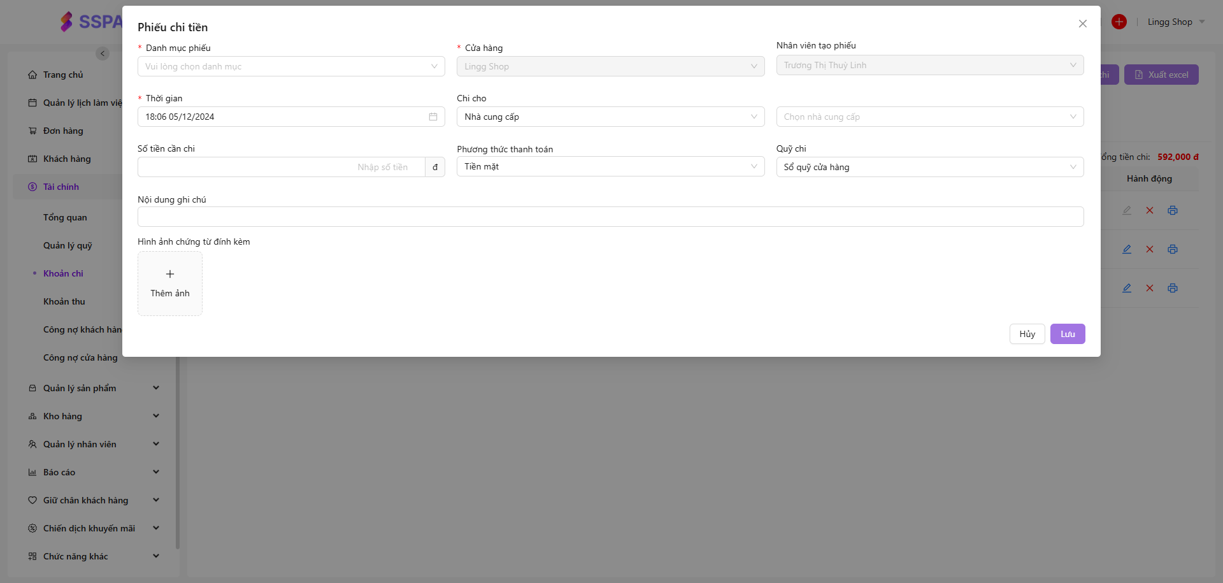Open the Chọn nhà cung cấp dropdown

coord(930,117)
